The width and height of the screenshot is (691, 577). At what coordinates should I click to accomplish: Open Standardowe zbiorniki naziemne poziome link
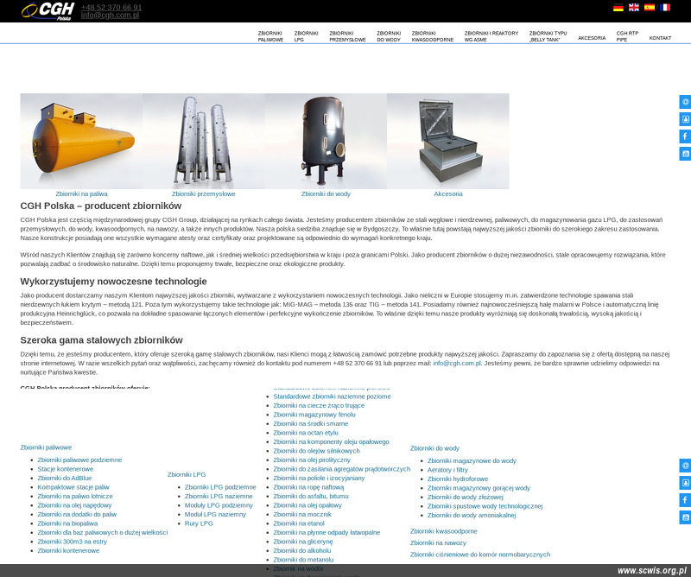click(x=332, y=396)
